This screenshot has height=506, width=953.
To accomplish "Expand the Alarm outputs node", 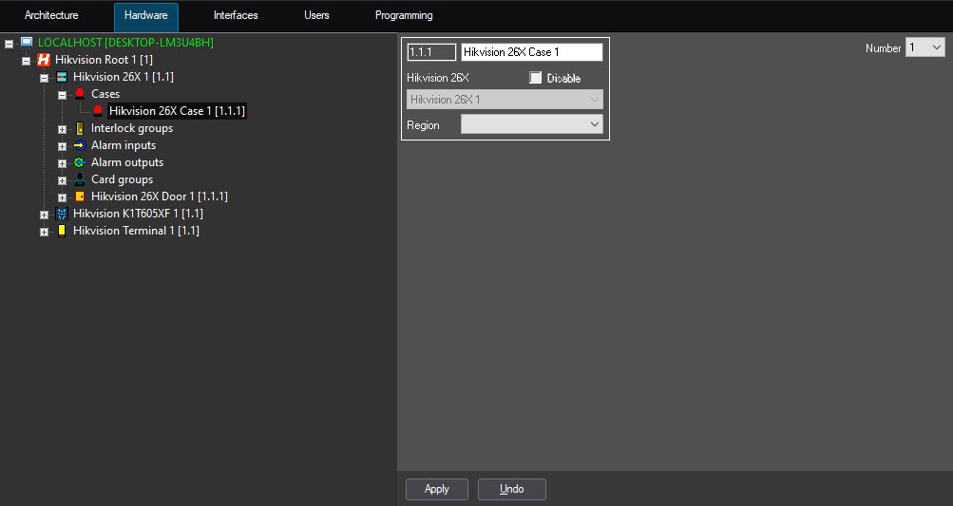I will pos(62,163).
